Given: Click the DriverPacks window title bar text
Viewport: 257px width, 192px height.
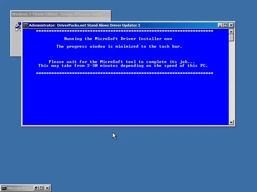Looking at the screenshot, I should point(84,25).
